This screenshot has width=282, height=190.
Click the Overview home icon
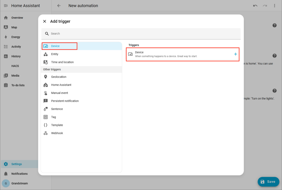tap(6, 18)
